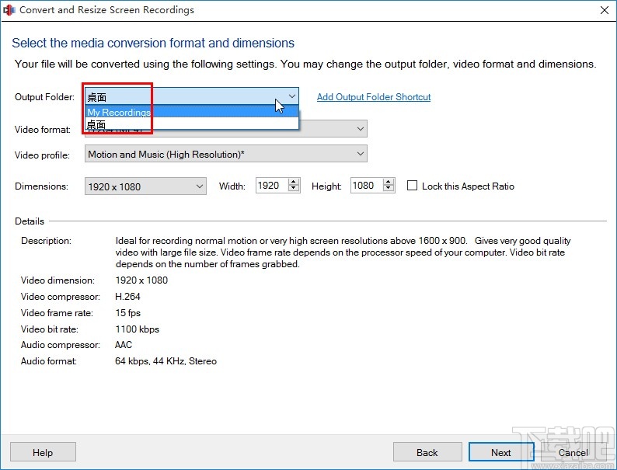Screen dimensions: 617x470
Task: Expand the Dimensions 1920 x 1080 dropdown
Action: (145, 186)
